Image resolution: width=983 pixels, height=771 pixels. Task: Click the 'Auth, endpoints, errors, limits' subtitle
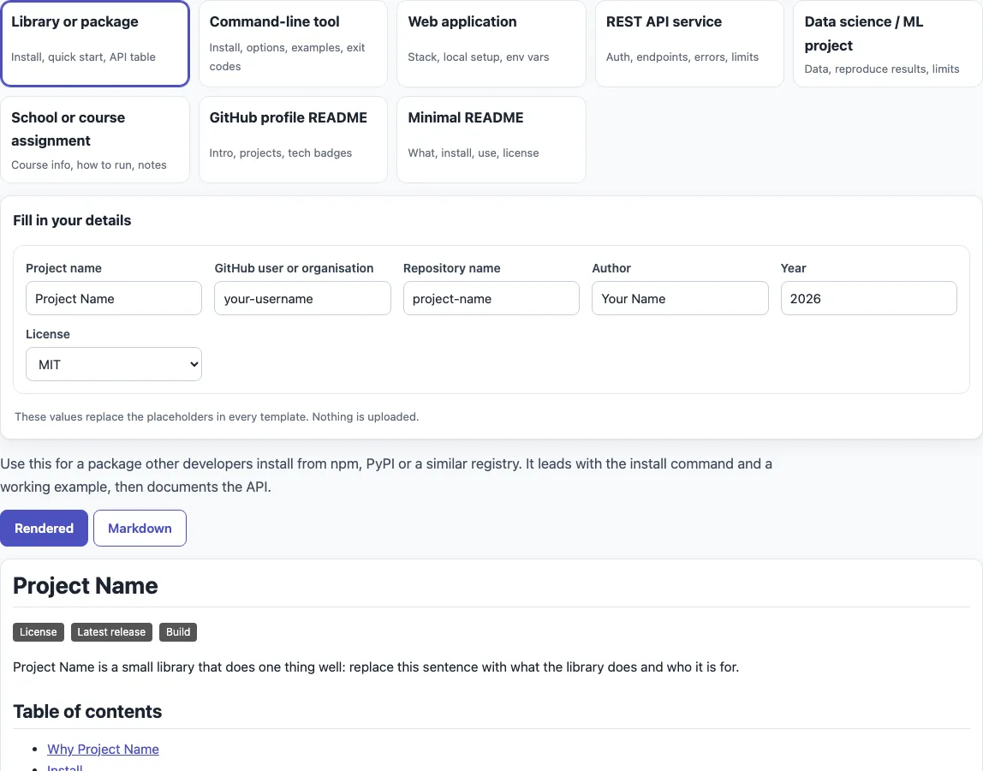pos(682,57)
